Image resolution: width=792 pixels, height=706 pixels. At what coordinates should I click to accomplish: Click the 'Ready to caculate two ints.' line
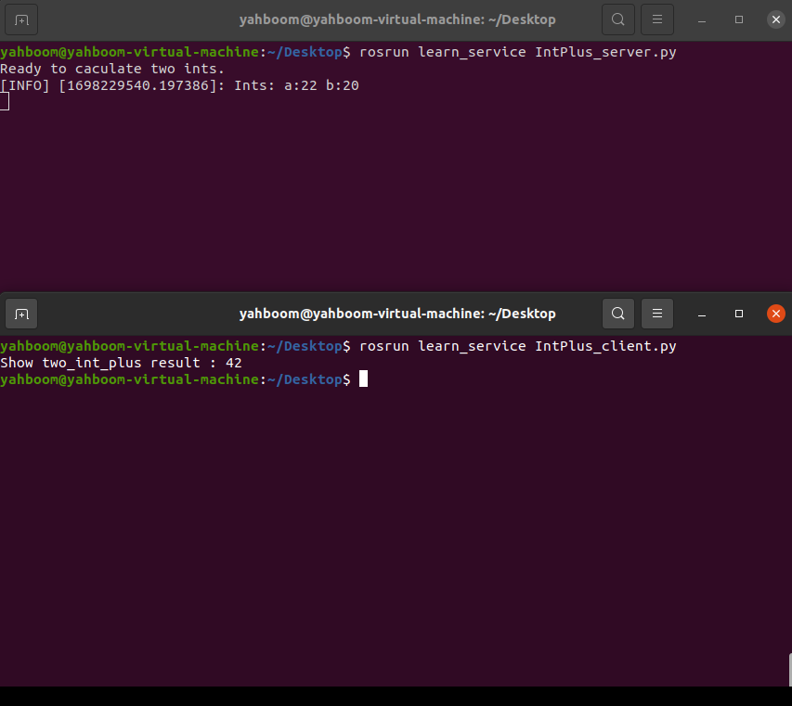pyautogui.click(x=112, y=69)
